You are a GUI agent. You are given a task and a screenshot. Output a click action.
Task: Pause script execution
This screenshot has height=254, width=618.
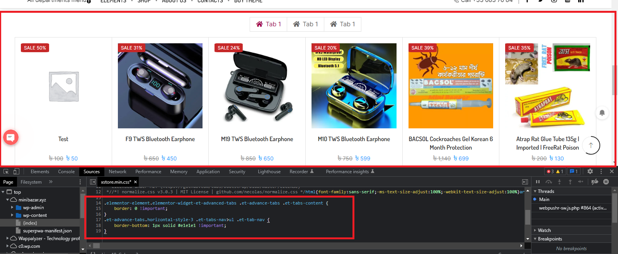538,182
